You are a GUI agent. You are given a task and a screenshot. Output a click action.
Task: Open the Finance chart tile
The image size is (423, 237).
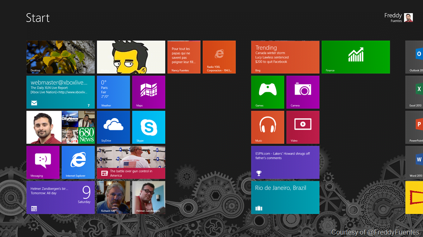click(355, 57)
